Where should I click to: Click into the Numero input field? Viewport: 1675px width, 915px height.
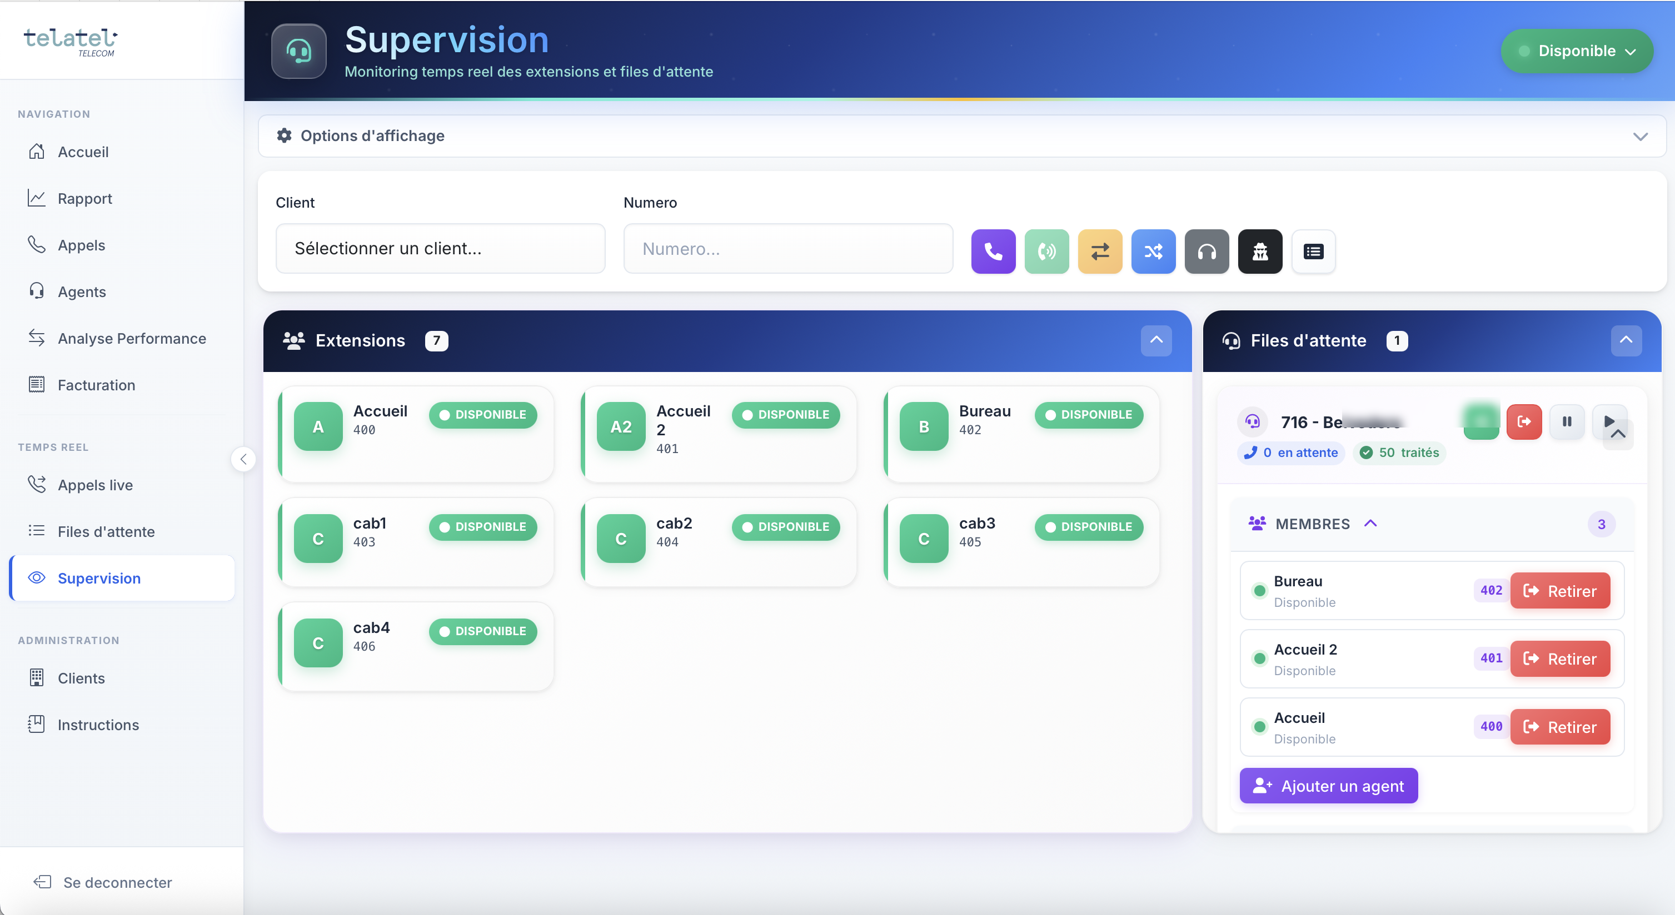tap(788, 249)
